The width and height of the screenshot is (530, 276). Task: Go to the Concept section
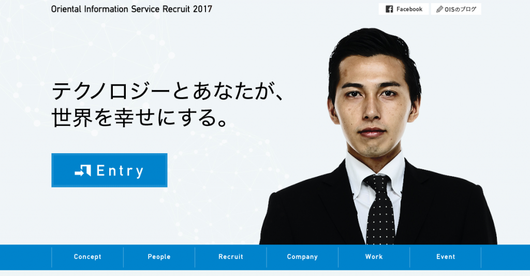tap(87, 257)
